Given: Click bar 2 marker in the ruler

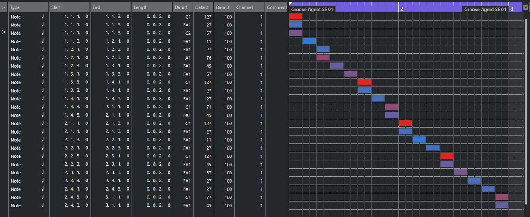Looking at the screenshot, I should [x=402, y=9].
